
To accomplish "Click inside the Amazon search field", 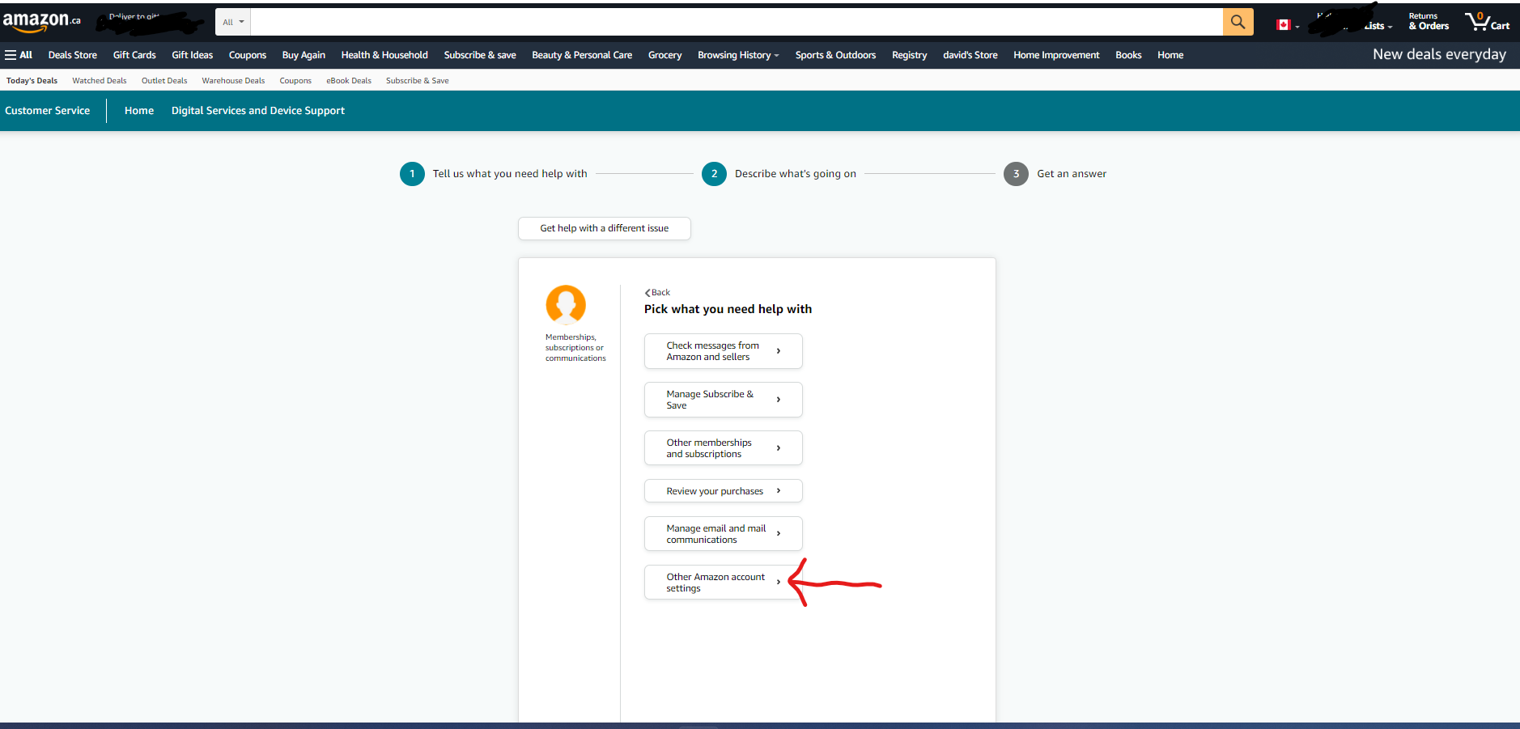I will coord(737,22).
